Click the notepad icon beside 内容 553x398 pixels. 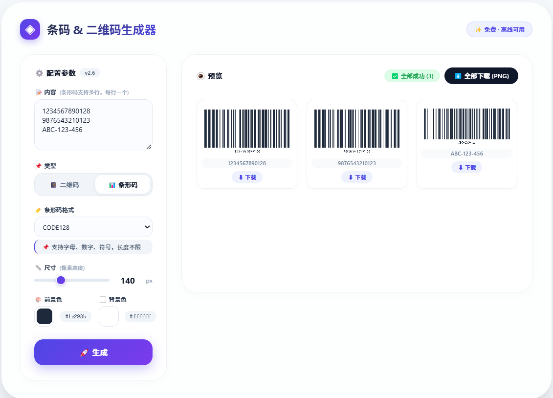(39, 92)
